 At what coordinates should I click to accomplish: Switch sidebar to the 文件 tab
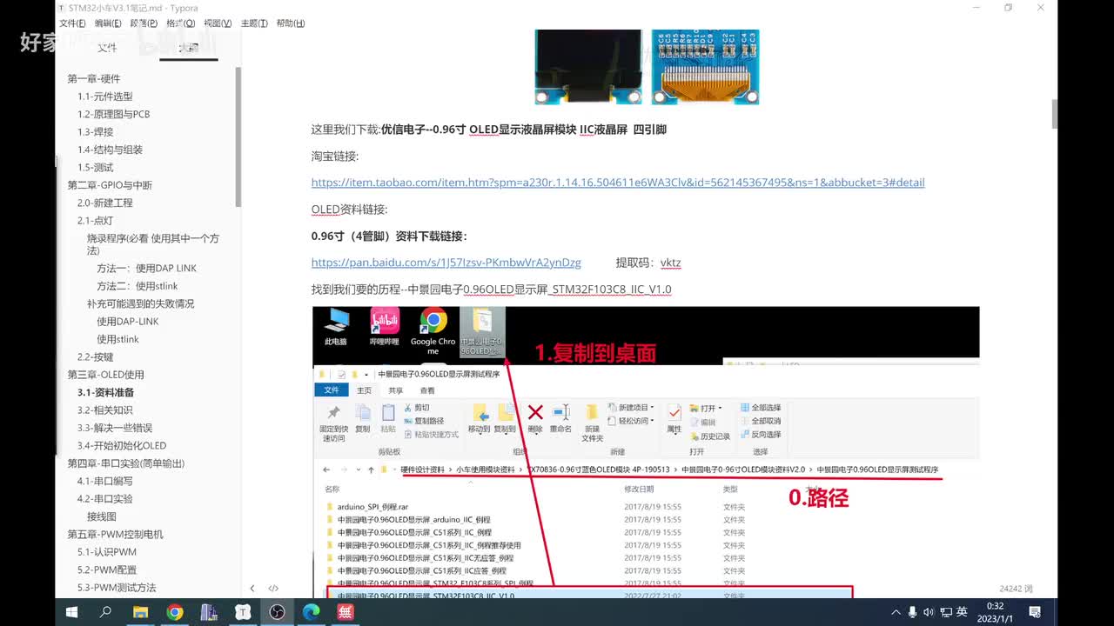107,48
